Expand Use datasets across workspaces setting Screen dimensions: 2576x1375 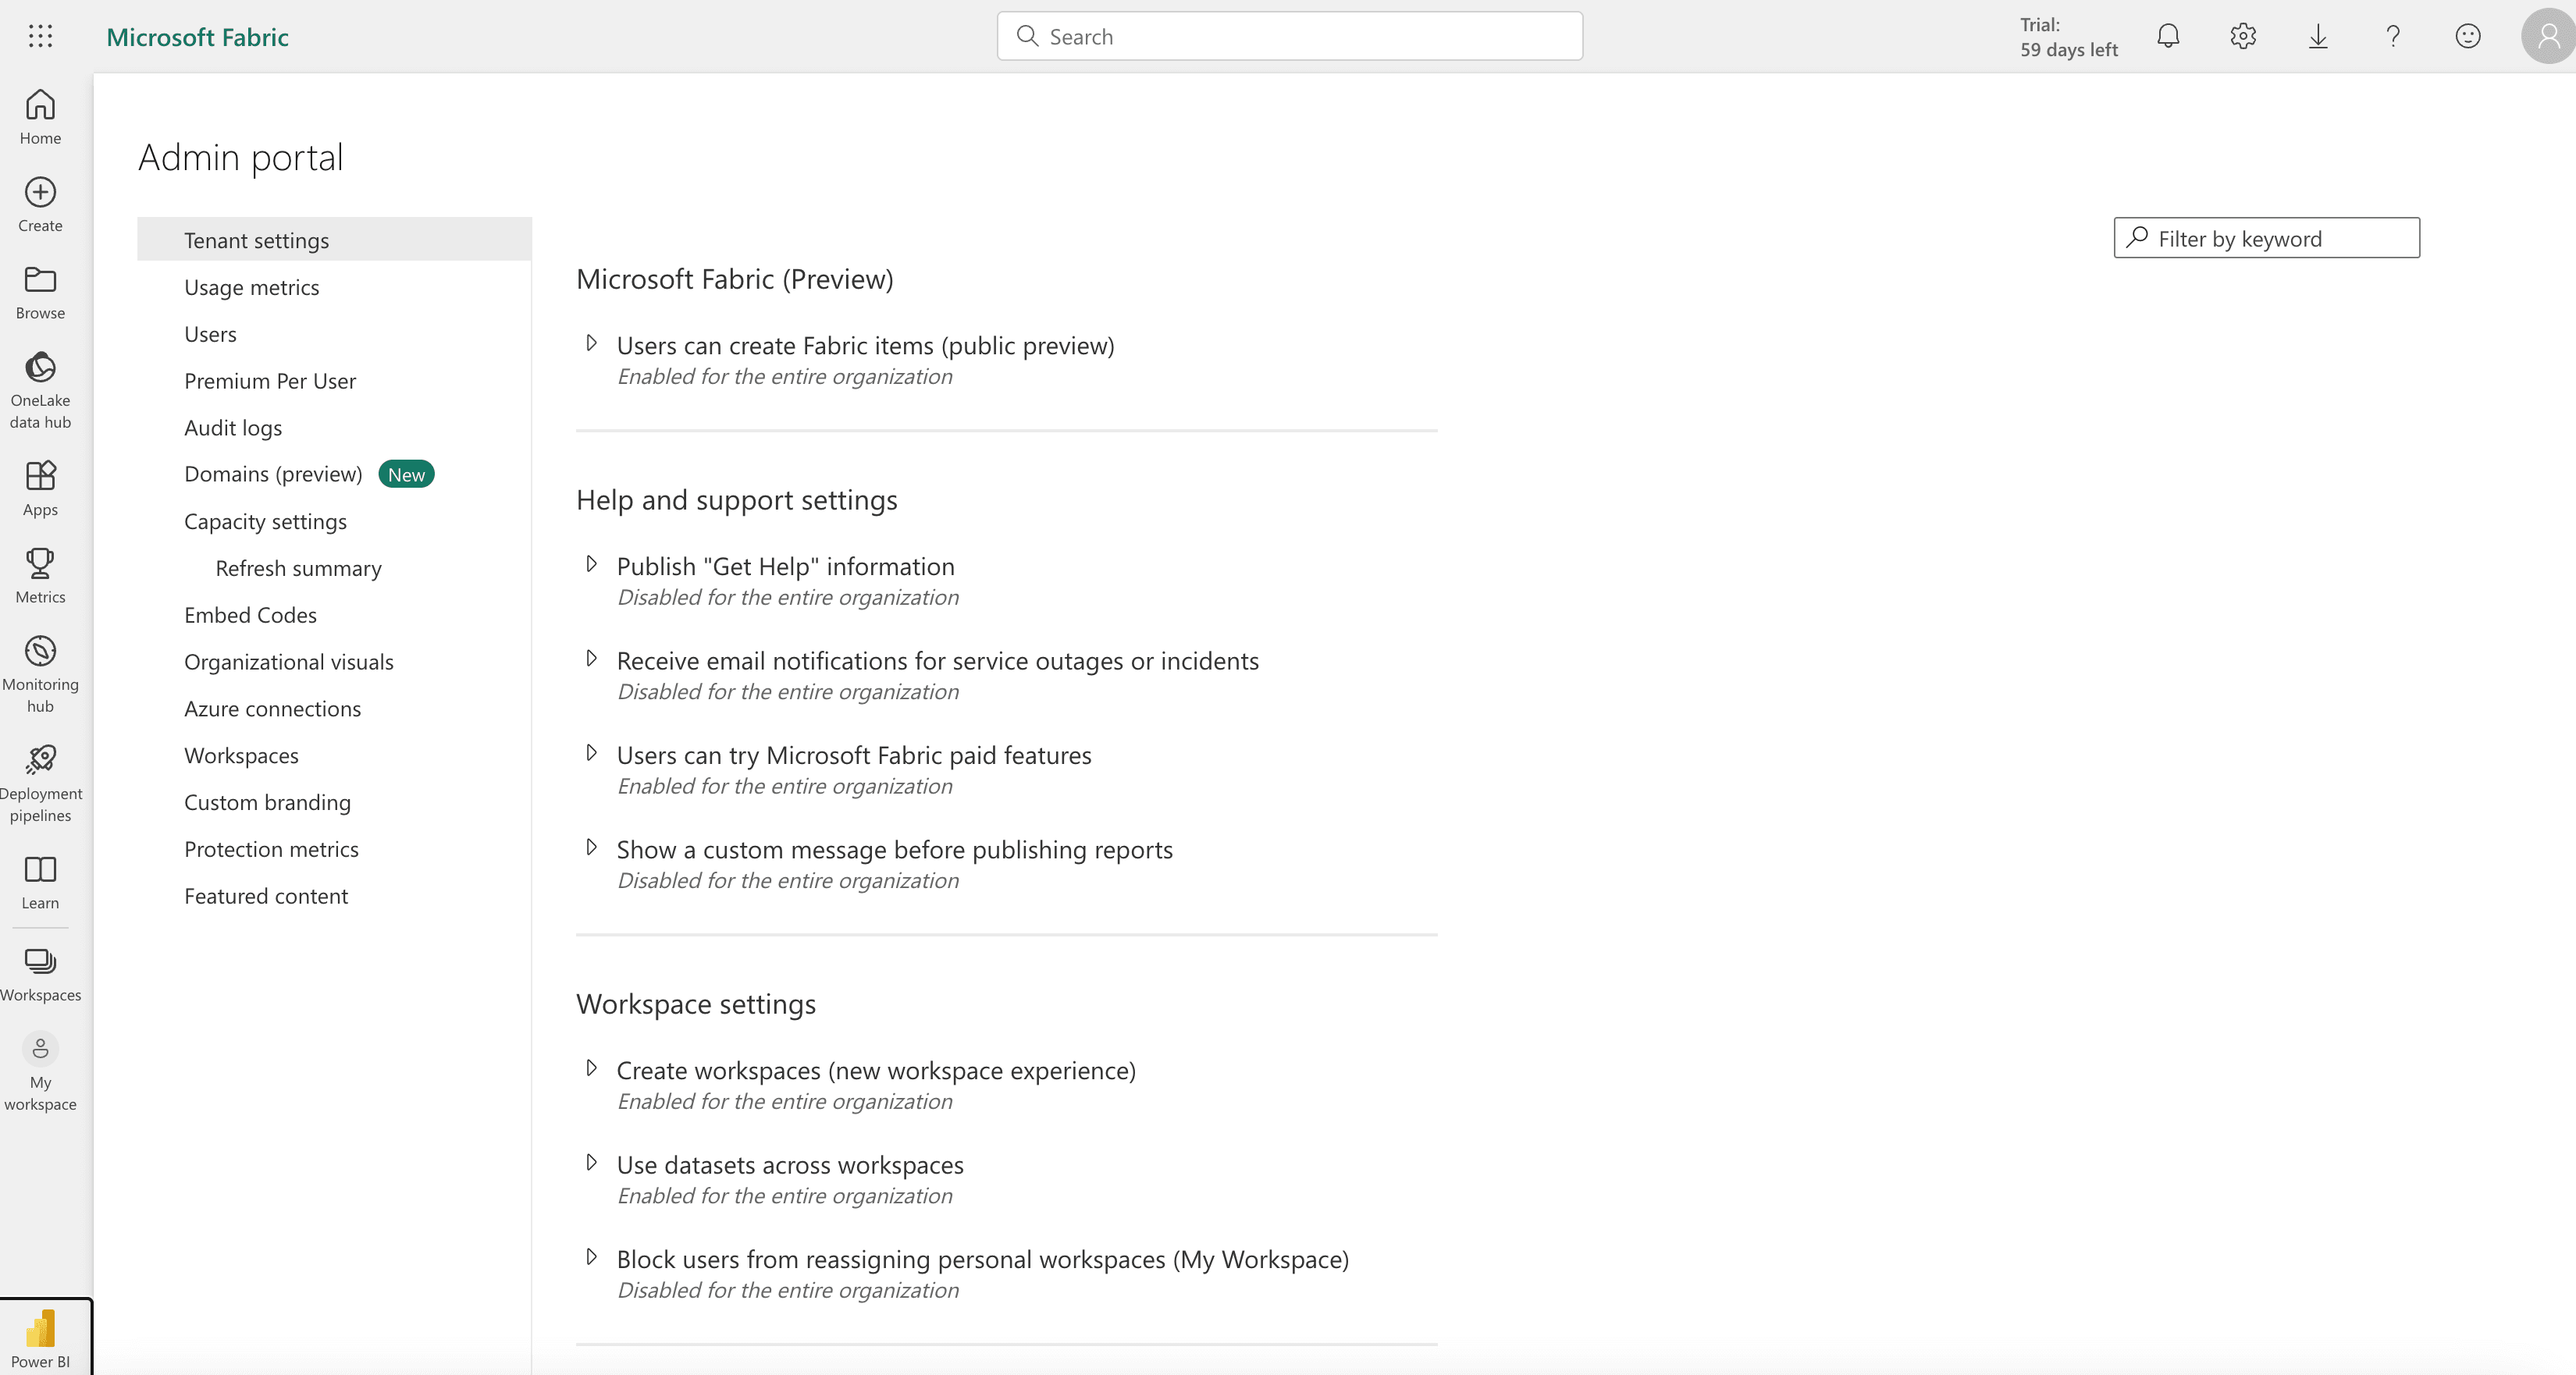point(591,1162)
